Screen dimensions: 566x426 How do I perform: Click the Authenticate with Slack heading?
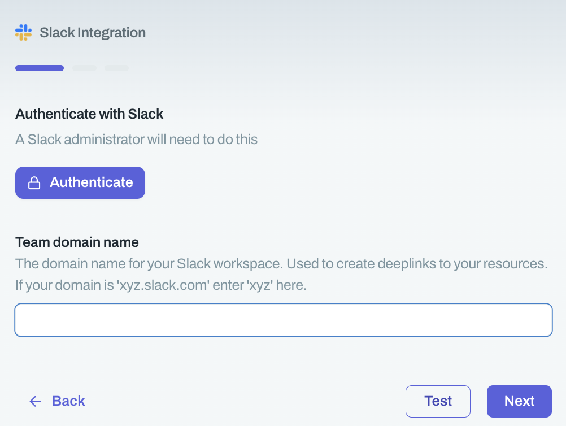pyautogui.click(x=89, y=114)
